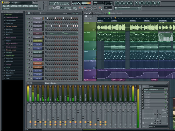Open the mixer IN input dropdown
The height and width of the screenshot is (131, 175).
click(158, 86)
